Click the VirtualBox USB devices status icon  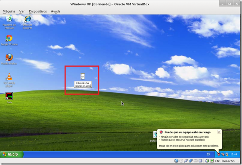tap(186, 161)
